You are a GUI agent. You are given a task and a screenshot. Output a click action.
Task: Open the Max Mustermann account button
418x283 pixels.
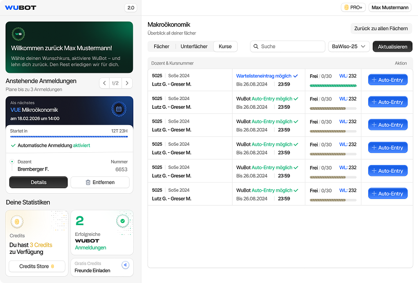tap(390, 8)
